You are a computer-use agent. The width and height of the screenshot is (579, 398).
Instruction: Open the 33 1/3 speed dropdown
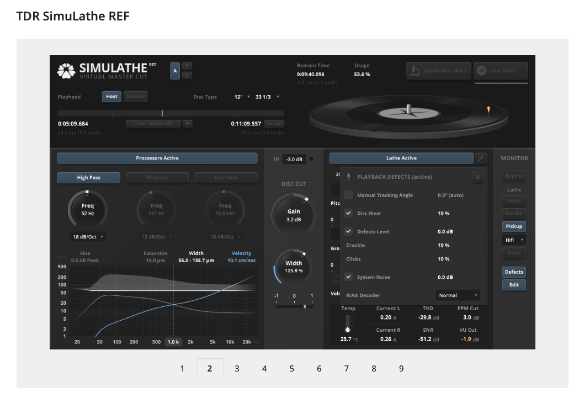coord(267,97)
